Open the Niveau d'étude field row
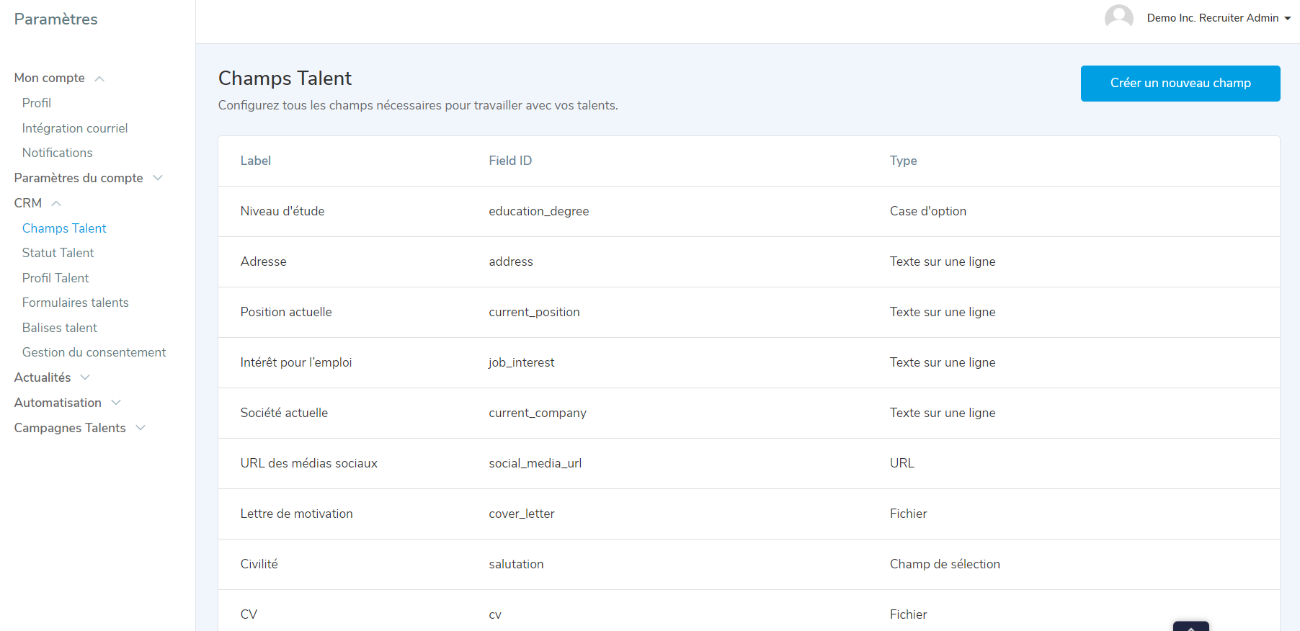The image size is (1300, 631). [x=282, y=211]
